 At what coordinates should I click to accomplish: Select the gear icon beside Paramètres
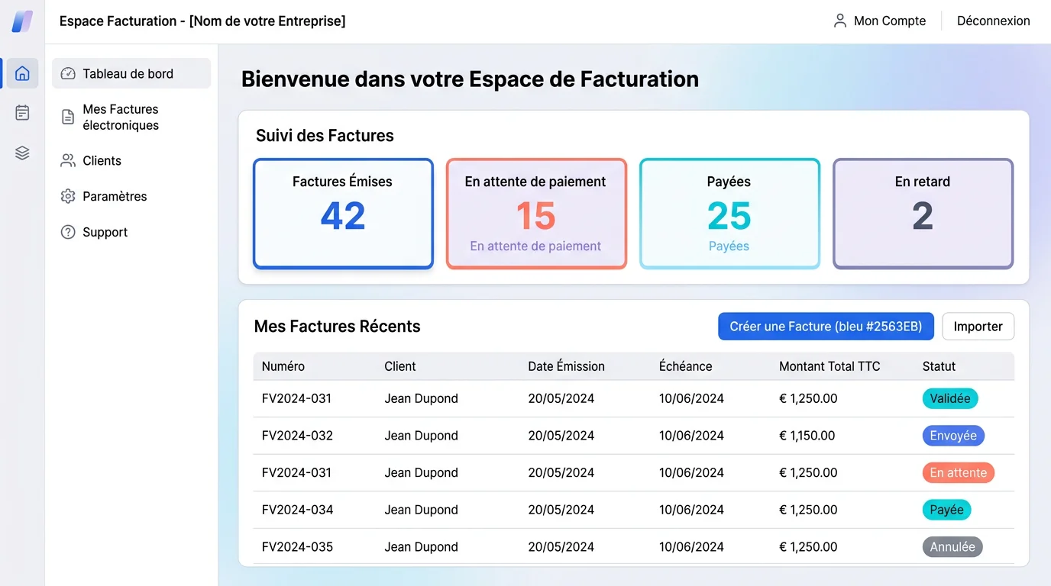67,196
